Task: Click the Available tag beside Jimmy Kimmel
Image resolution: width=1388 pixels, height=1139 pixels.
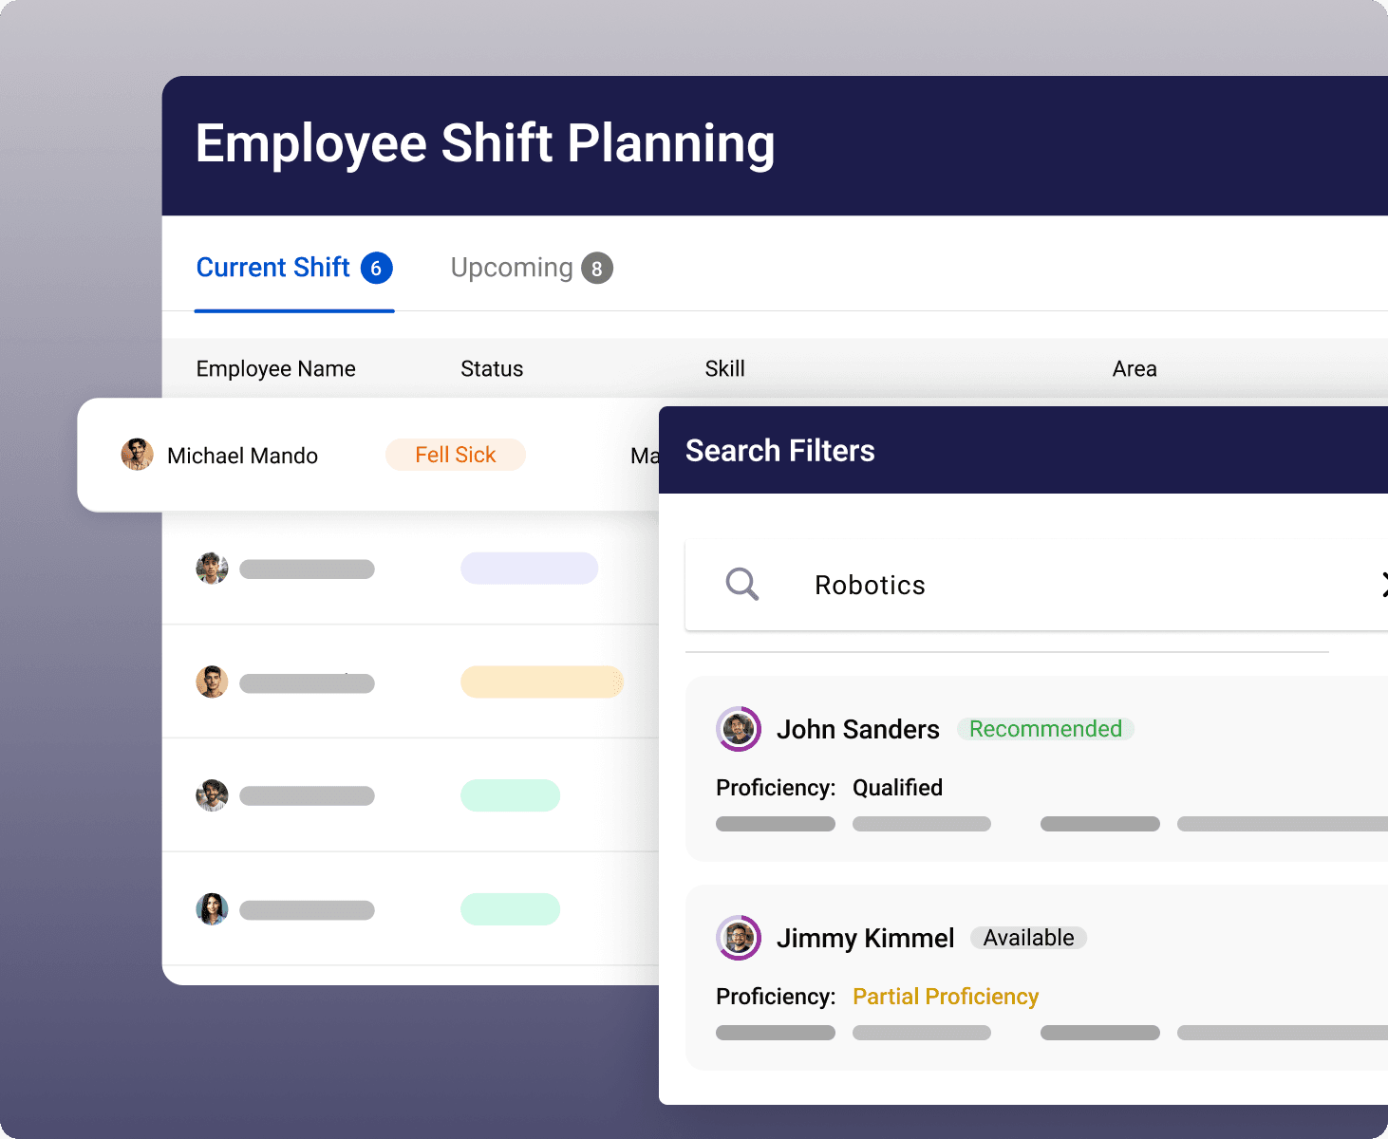Action: point(1028,938)
